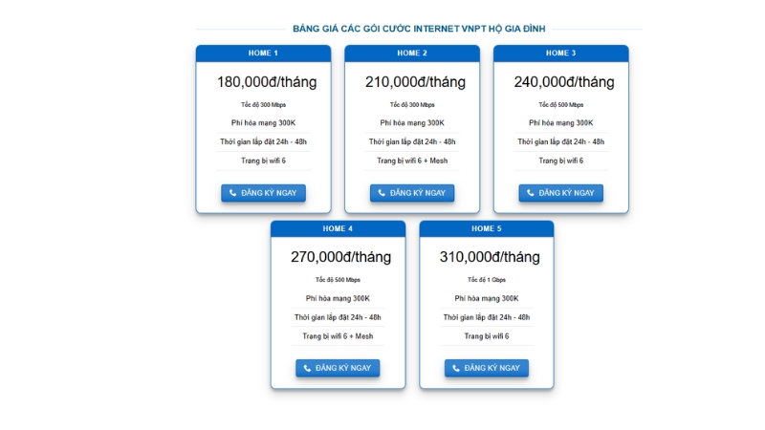Click ĐĂNG KÝ NGAY button for HOME 2
765x430 pixels.
point(412,193)
